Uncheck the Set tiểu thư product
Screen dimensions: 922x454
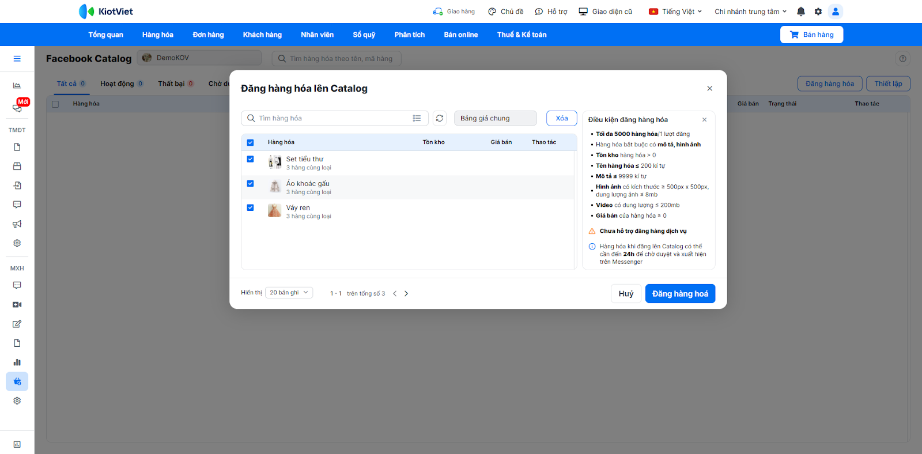coord(250,159)
